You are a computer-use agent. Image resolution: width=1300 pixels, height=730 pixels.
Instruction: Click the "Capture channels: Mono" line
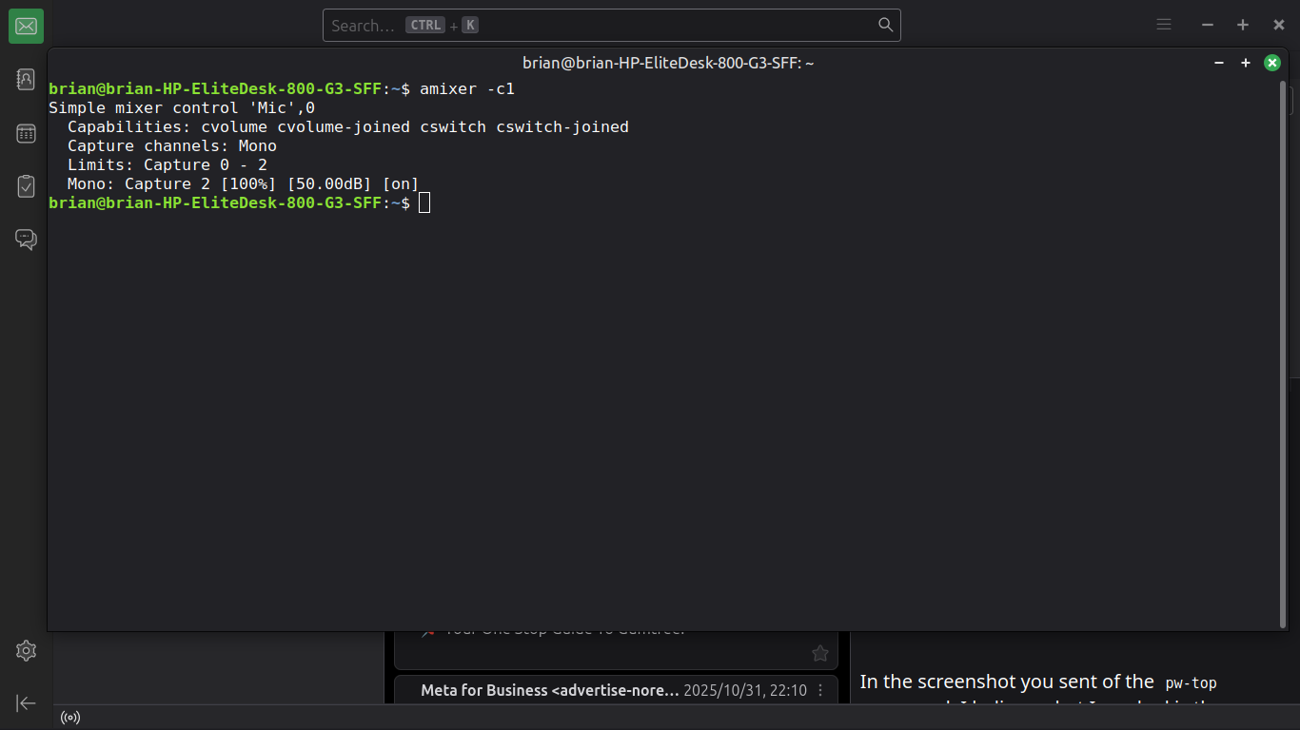click(x=172, y=145)
